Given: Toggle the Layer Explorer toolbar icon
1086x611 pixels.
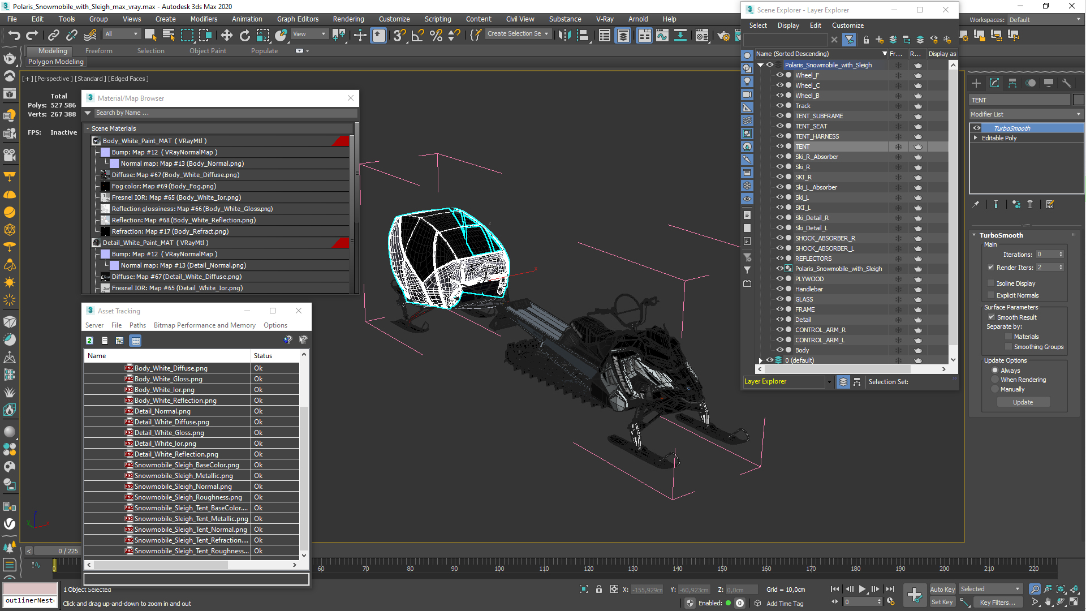Looking at the screenshot, I should 623,35.
